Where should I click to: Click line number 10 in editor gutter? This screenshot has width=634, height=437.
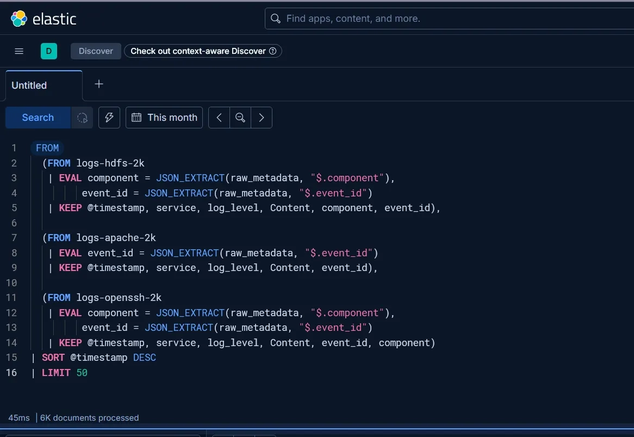pyautogui.click(x=11, y=283)
